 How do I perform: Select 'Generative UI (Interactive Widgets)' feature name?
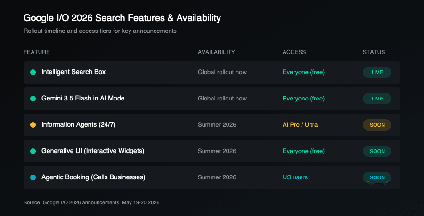(93, 151)
